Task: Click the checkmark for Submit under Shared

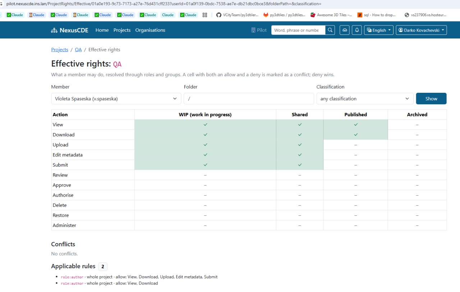Action: 300,165
